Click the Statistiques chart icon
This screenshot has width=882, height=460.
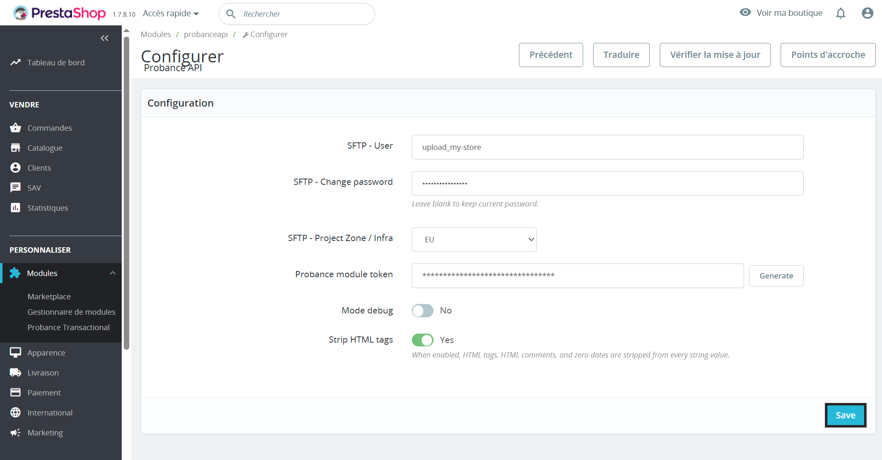pyautogui.click(x=15, y=207)
